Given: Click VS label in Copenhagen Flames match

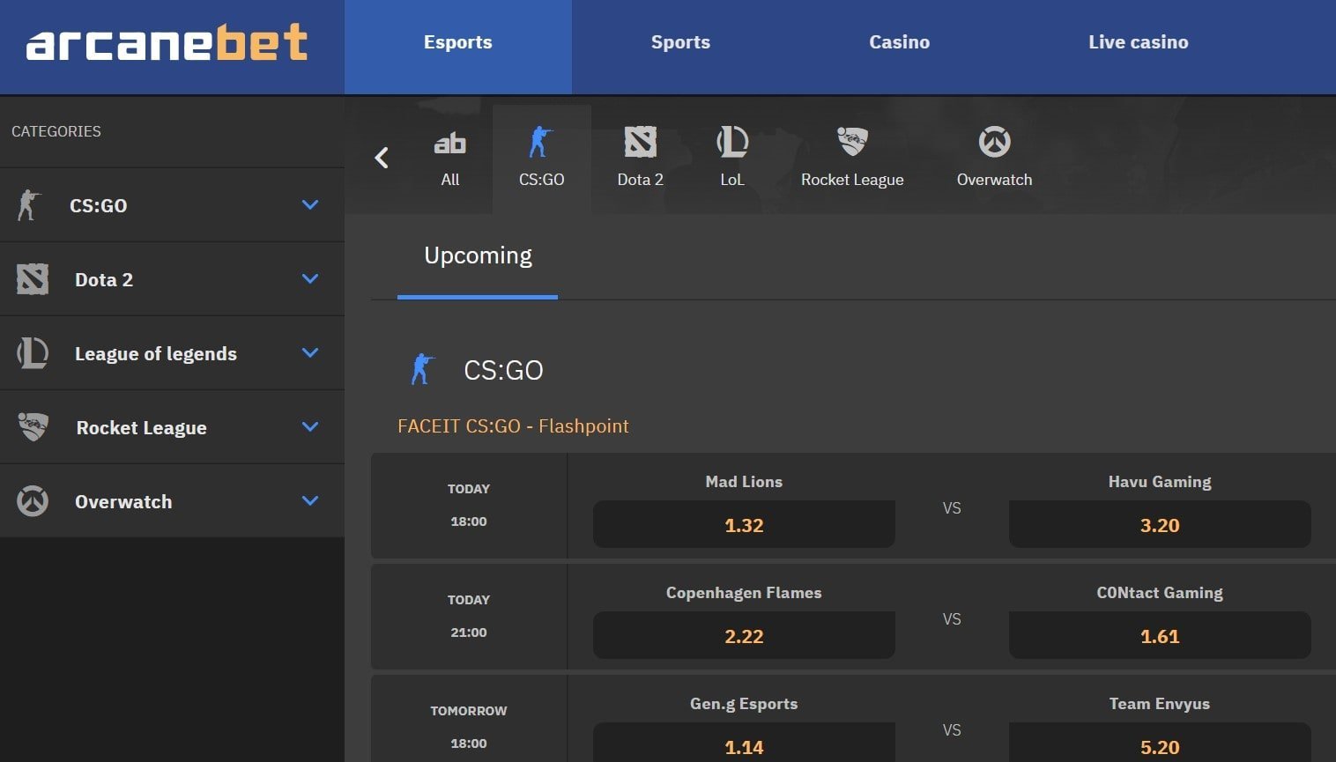Looking at the screenshot, I should pyautogui.click(x=952, y=619).
